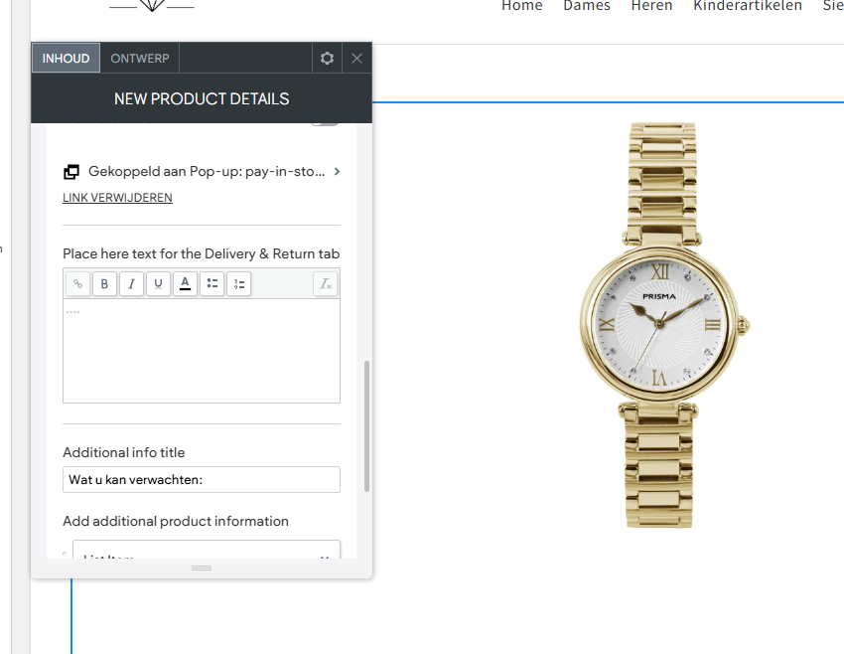Clear text formatting
The image size is (844, 654).
pyautogui.click(x=326, y=284)
